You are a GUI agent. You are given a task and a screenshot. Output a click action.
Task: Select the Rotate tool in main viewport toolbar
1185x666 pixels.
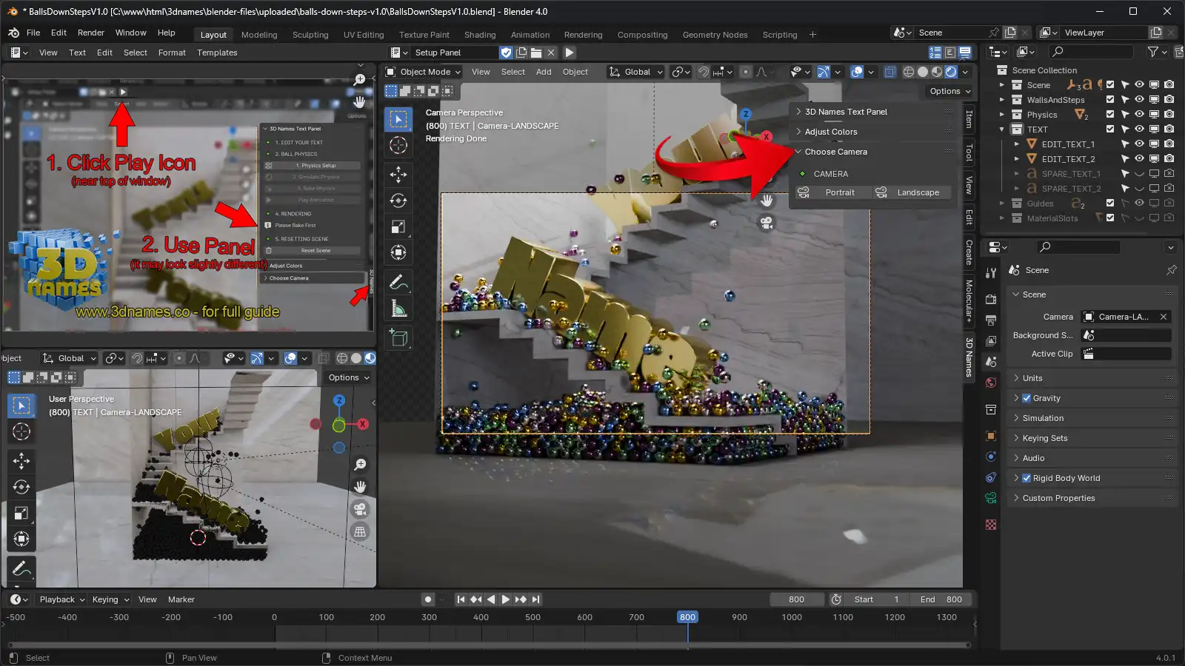tap(398, 201)
